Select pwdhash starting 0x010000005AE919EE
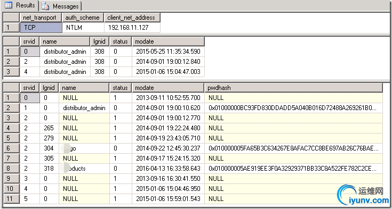The image size is (392, 209). [x=293, y=169]
